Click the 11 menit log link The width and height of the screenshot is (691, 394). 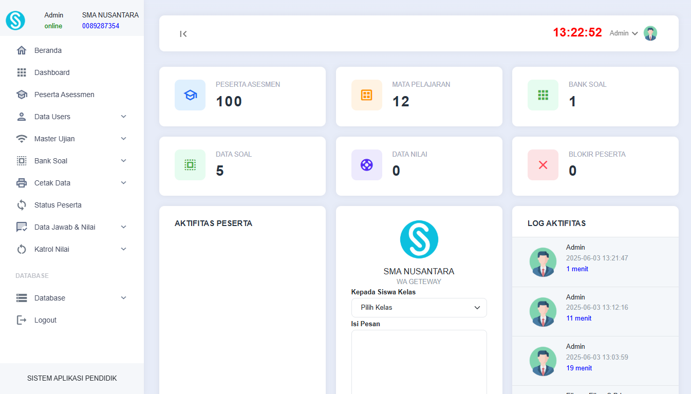click(x=578, y=318)
